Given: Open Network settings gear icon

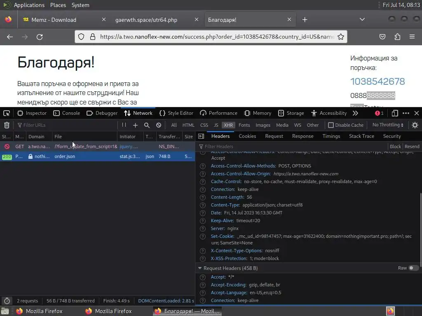Looking at the screenshot, I should coord(415,125).
